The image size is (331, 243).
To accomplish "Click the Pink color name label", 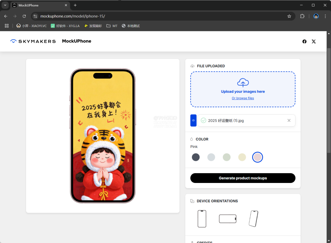I will (x=194, y=146).
